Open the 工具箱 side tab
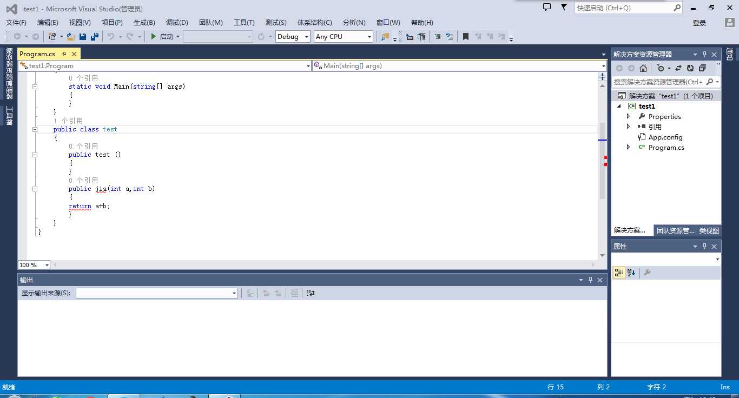Image resolution: width=739 pixels, height=398 pixels. (x=9, y=115)
